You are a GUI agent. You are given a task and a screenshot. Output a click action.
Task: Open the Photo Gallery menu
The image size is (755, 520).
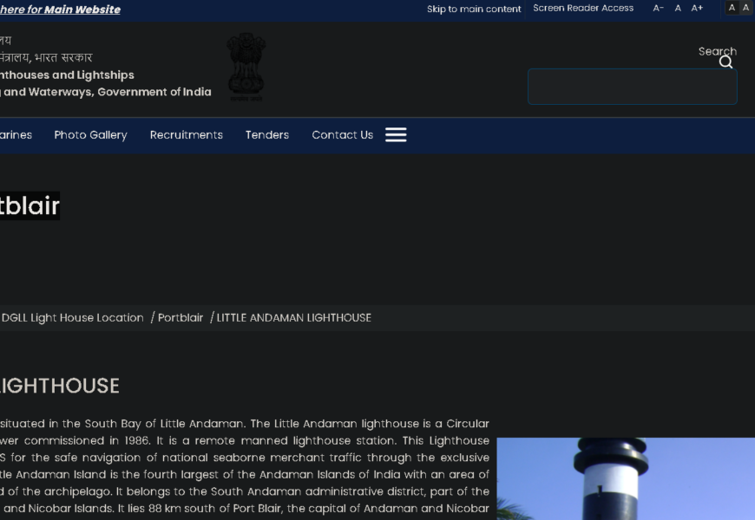point(90,135)
